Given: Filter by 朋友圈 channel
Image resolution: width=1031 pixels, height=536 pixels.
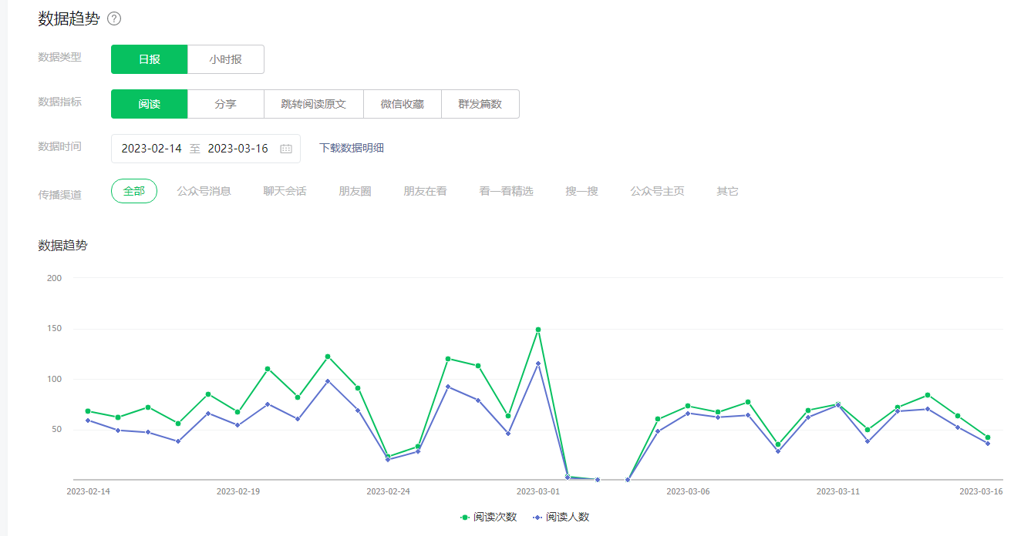Looking at the screenshot, I should [355, 191].
